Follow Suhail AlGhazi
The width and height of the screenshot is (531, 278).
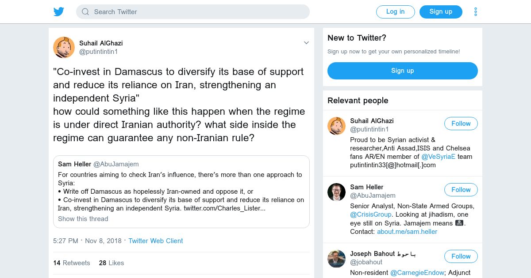pos(461,124)
